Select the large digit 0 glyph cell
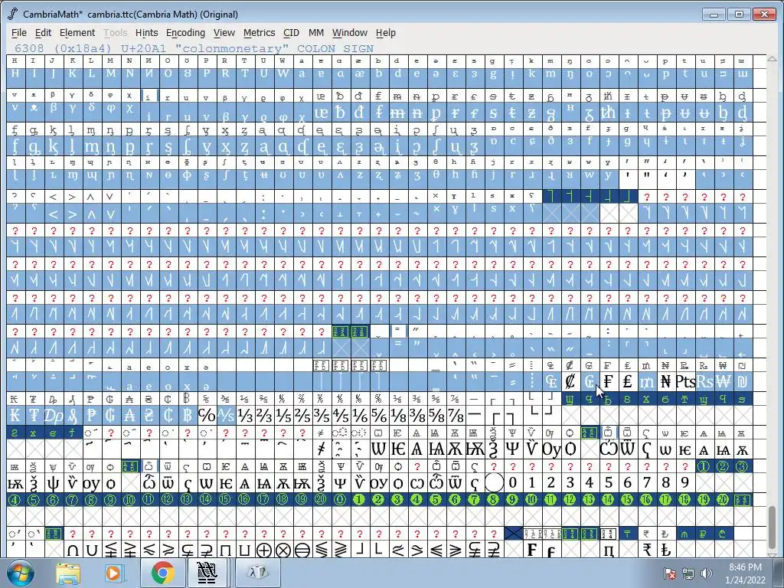The width and height of the screenshot is (784, 588). [x=512, y=482]
